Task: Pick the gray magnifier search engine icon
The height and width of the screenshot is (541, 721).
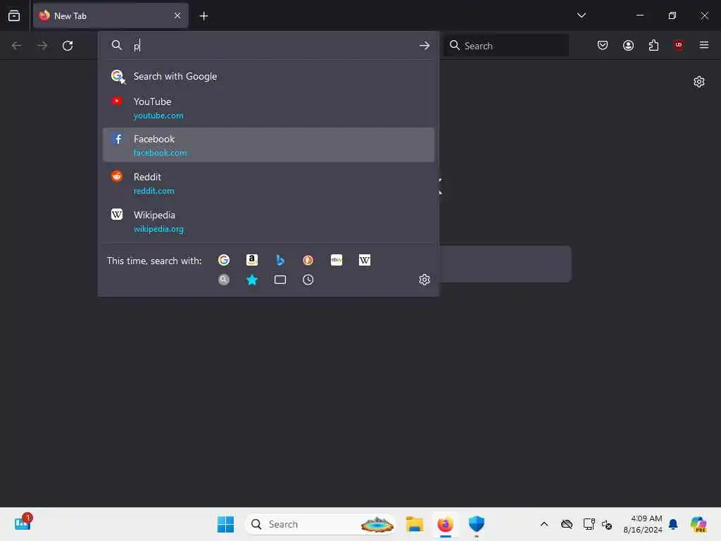Action: [x=224, y=280]
